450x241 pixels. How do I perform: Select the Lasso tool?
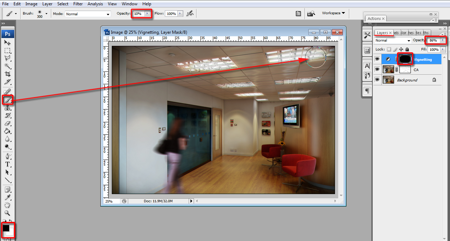pos(7,58)
